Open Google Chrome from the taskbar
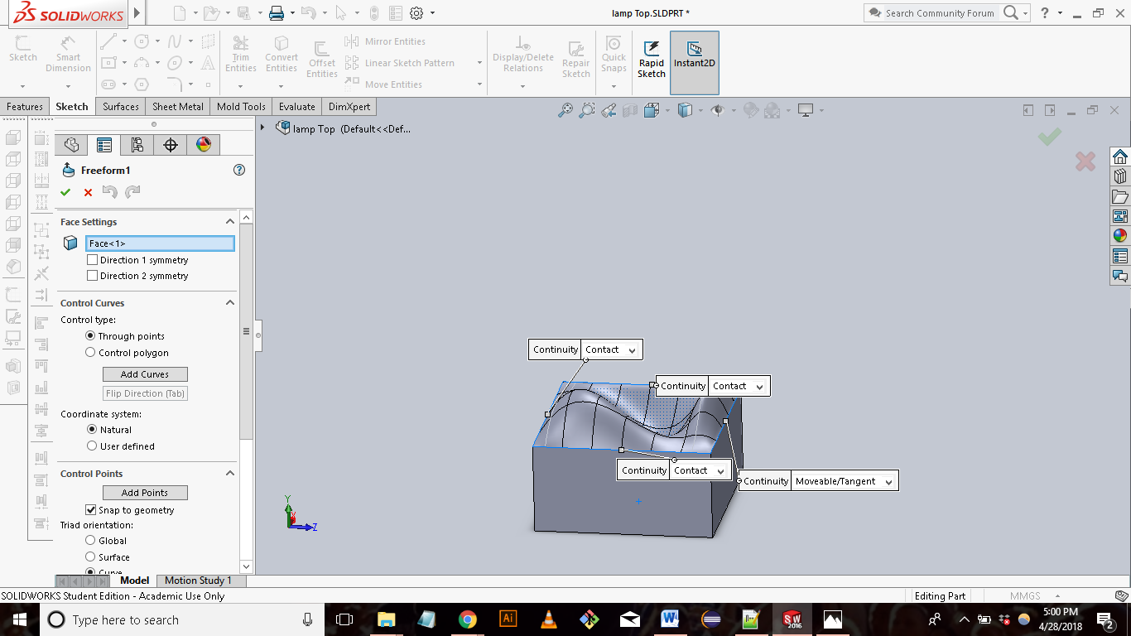 [x=468, y=619]
